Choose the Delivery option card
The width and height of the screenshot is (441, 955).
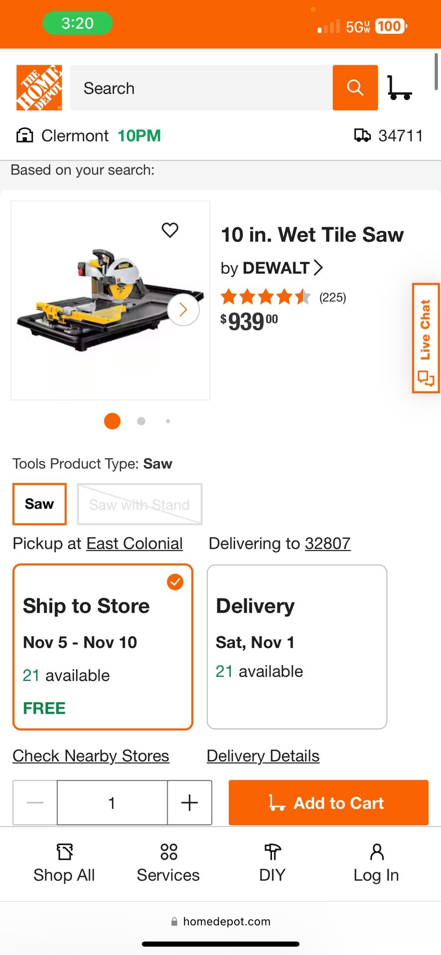coord(297,647)
